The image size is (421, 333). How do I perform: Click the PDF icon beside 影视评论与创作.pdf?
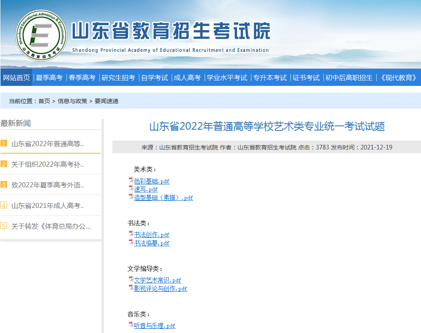131,288
